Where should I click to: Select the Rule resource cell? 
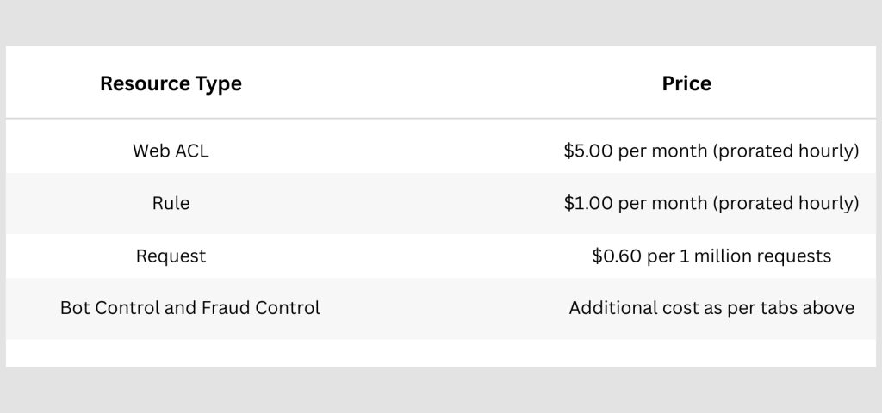pyautogui.click(x=171, y=203)
